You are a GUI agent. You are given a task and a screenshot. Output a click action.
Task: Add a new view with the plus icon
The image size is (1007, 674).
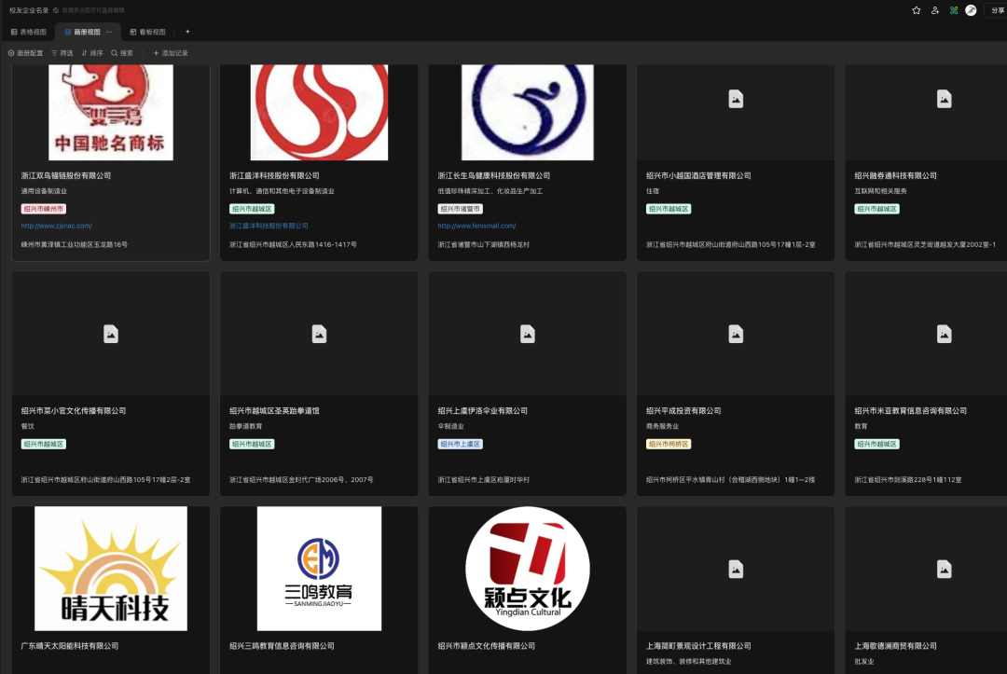click(x=187, y=32)
